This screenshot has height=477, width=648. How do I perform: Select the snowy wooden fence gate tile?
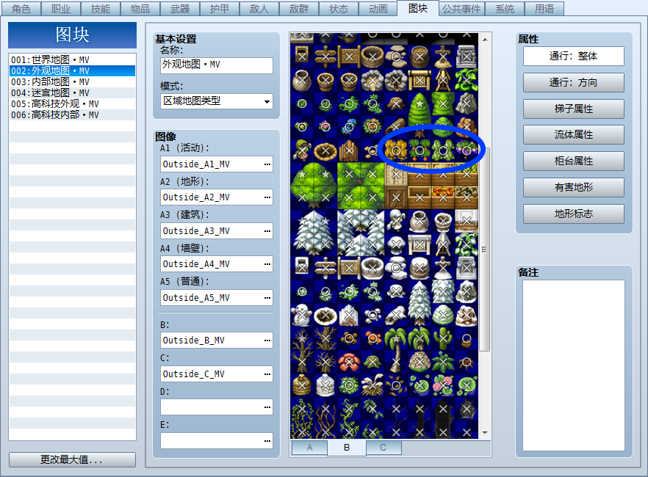(349, 269)
